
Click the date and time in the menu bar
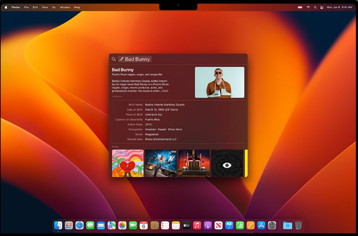coord(339,7)
